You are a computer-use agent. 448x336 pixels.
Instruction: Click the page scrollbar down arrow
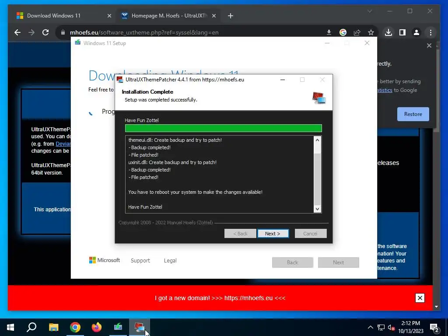(436, 307)
